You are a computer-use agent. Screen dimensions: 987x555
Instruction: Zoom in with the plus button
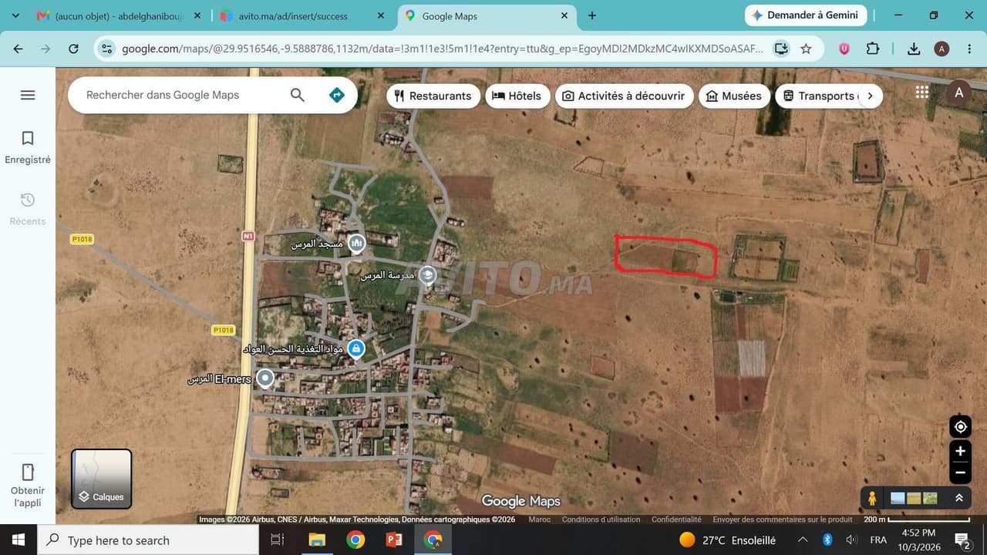pyautogui.click(x=960, y=452)
